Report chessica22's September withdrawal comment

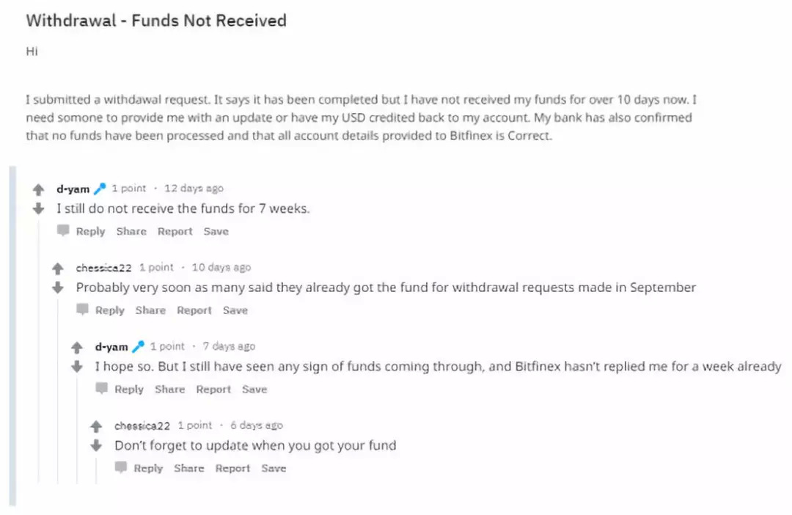click(x=194, y=310)
